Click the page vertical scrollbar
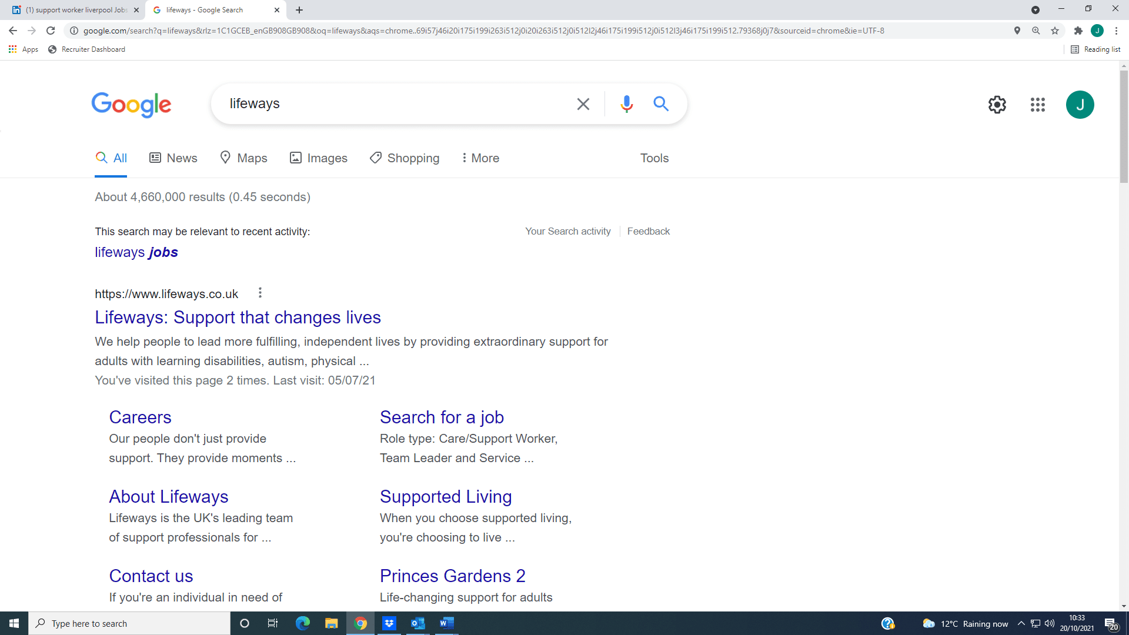 pyautogui.click(x=1124, y=126)
